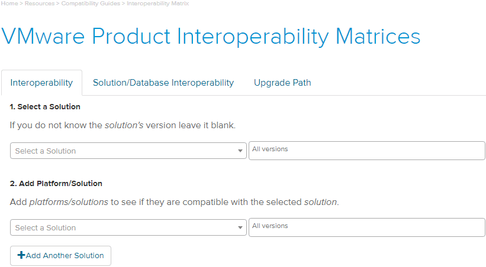Click the Interoperability Matrix breadcrumb
Viewport: 486px width, 267px height.
click(x=157, y=4)
